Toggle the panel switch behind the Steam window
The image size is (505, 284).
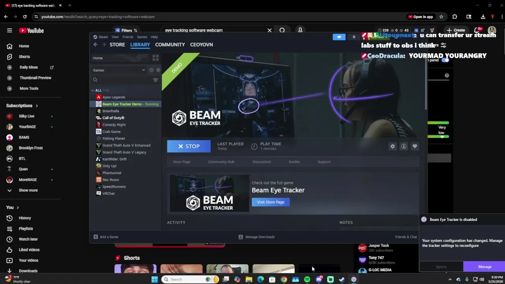(x=445, y=60)
